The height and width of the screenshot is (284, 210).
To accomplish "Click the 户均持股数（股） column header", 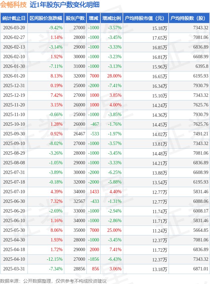I will pos(189,18).
